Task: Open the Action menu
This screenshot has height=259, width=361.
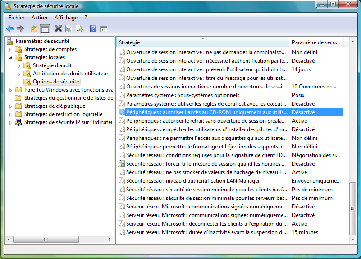Action: (x=39, y=18)
